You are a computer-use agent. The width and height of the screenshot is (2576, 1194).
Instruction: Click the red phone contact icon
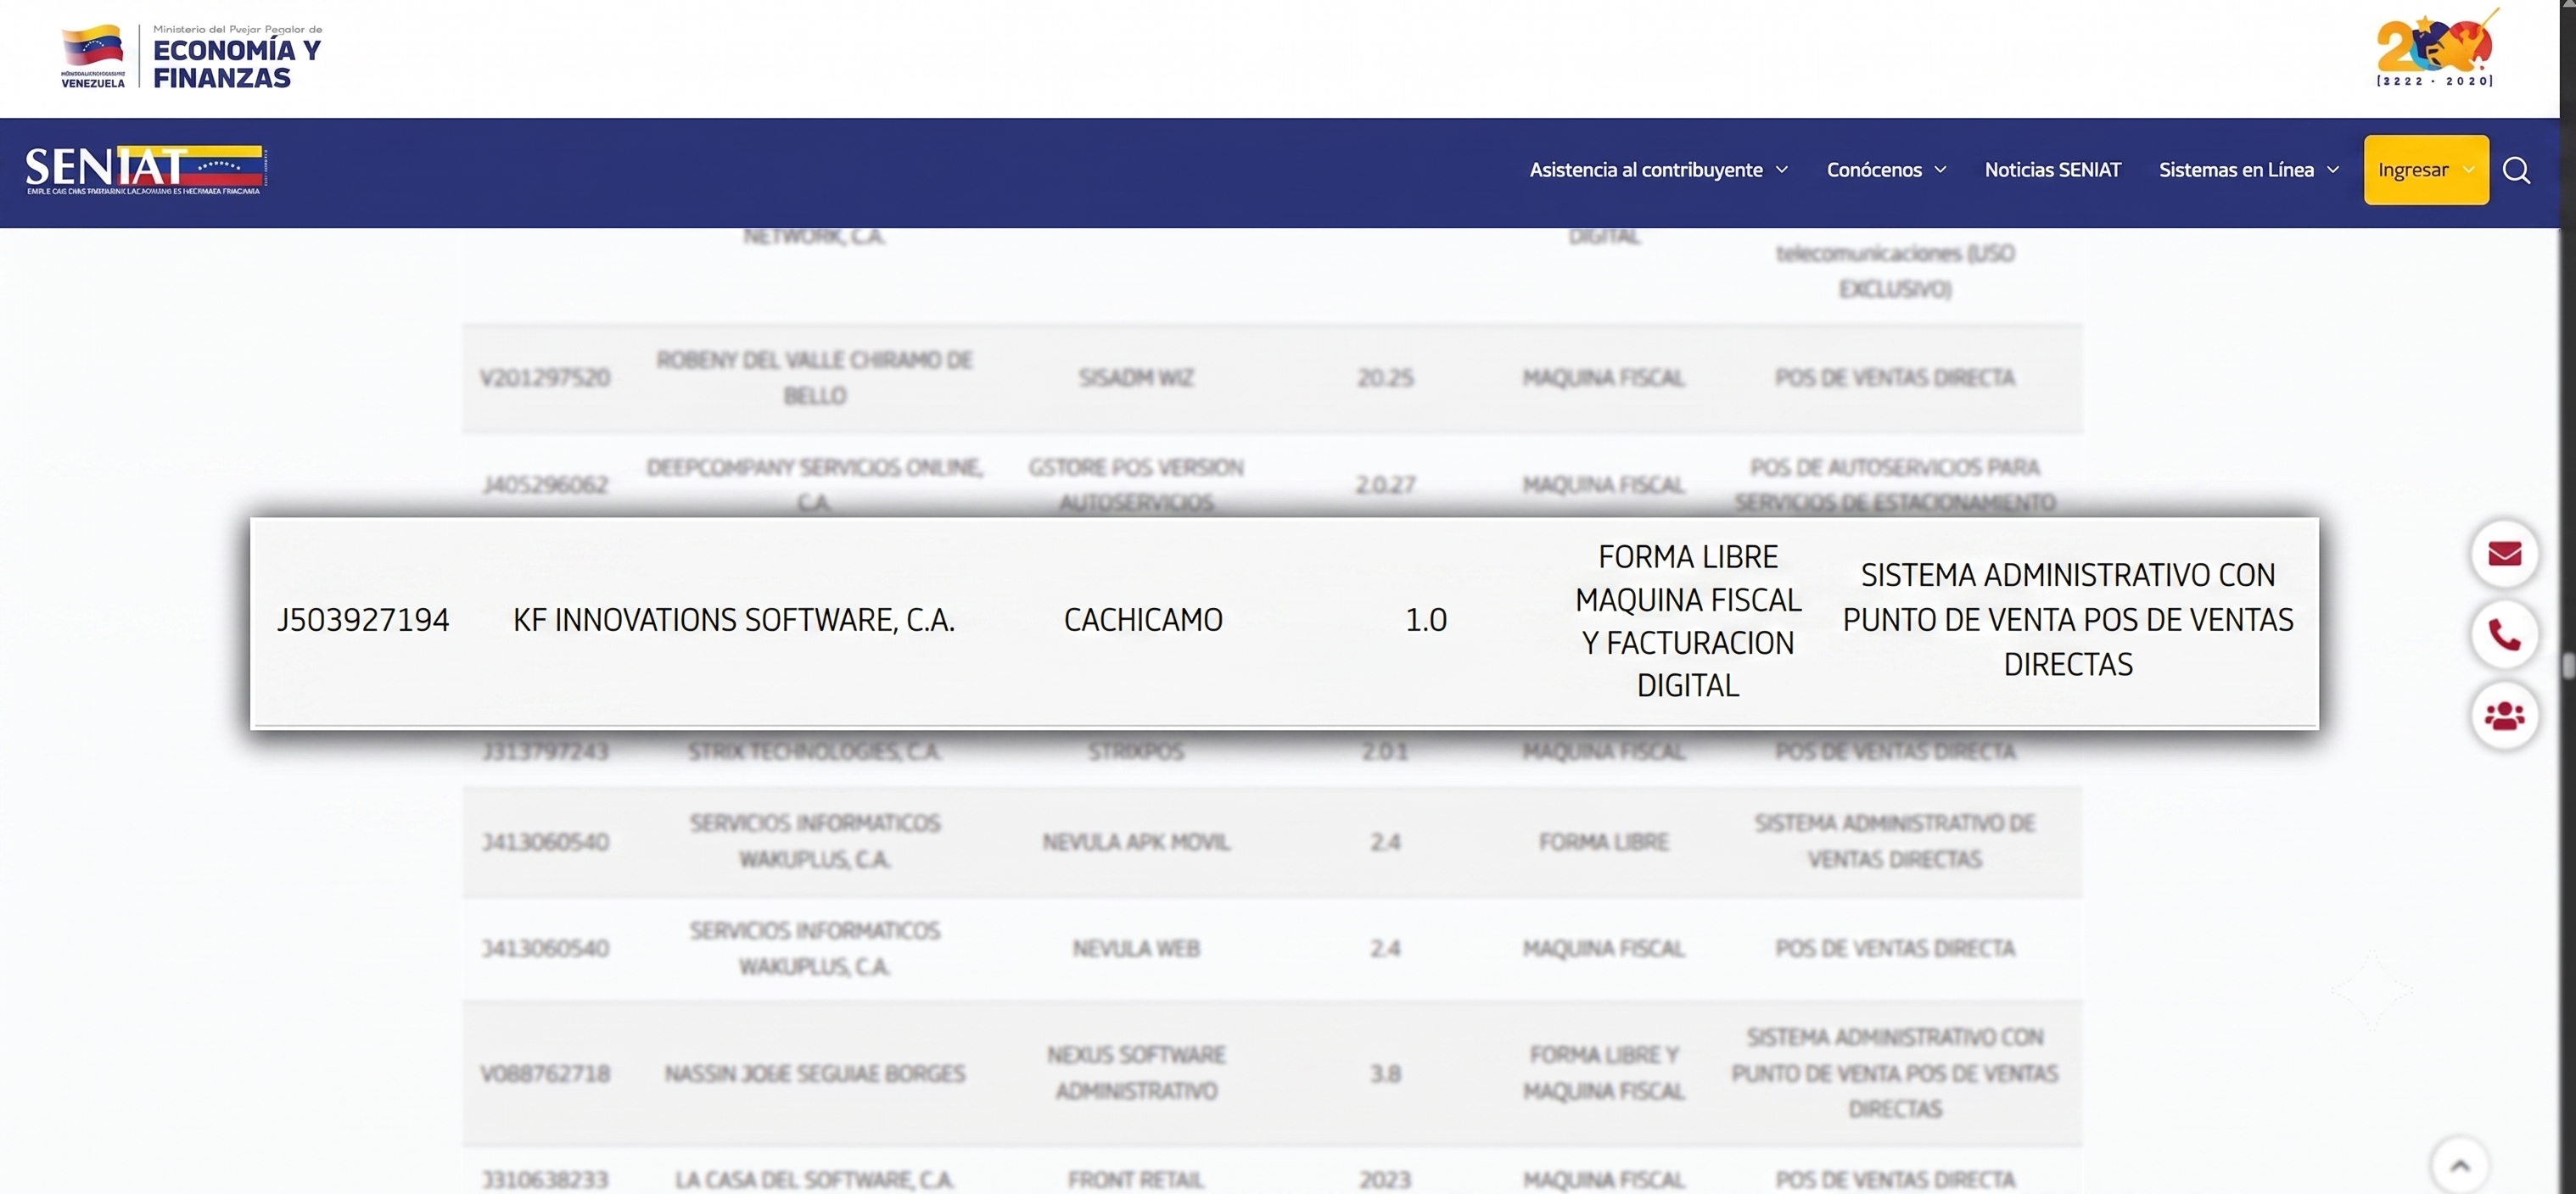click(2504, 634)
